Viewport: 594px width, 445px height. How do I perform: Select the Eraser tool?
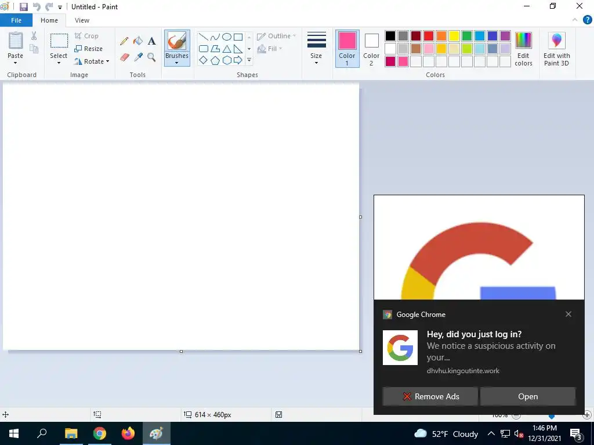click(125, 57)
